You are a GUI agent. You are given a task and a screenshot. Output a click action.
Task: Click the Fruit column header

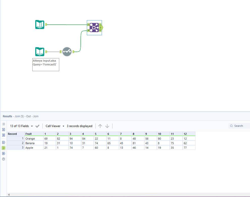pyautogui.click(x=34, y=134)
